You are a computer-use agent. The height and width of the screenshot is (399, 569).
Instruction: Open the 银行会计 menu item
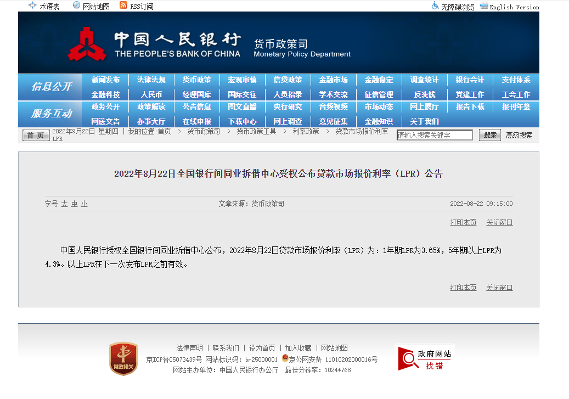(470, 80)
